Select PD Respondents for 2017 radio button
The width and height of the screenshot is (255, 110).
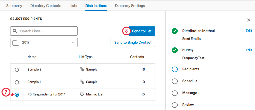(x=17, y=95)
